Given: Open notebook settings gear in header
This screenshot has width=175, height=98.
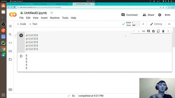Looking at the screenshot, I should coord(160,15).
